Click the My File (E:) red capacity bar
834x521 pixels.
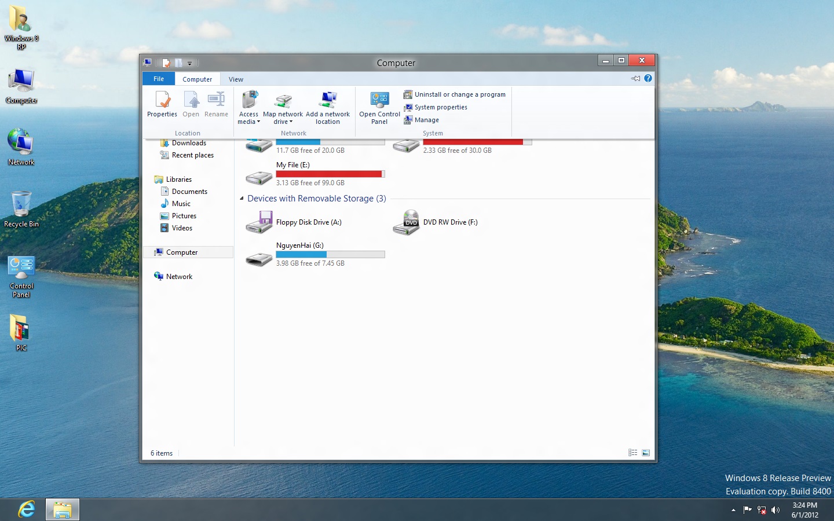click(x=330, y=174)
